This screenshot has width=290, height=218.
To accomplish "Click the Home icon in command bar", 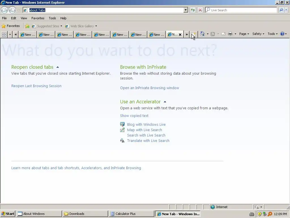I will pyautogui.click(x=202, y=34).
